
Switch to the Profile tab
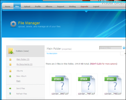pos(38,6)
